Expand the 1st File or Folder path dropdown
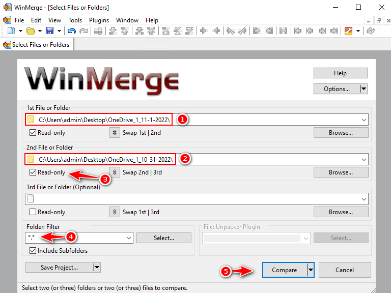 364,120
